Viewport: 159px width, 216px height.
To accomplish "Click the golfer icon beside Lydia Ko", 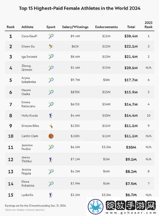I will (51, 195).
